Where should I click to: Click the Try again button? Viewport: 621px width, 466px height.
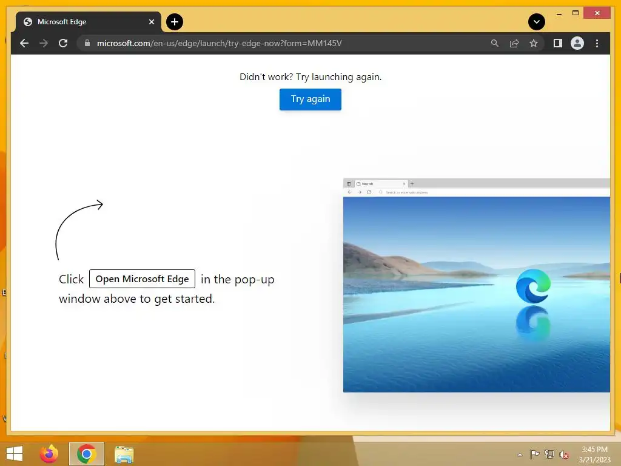(x=310, y=99)
